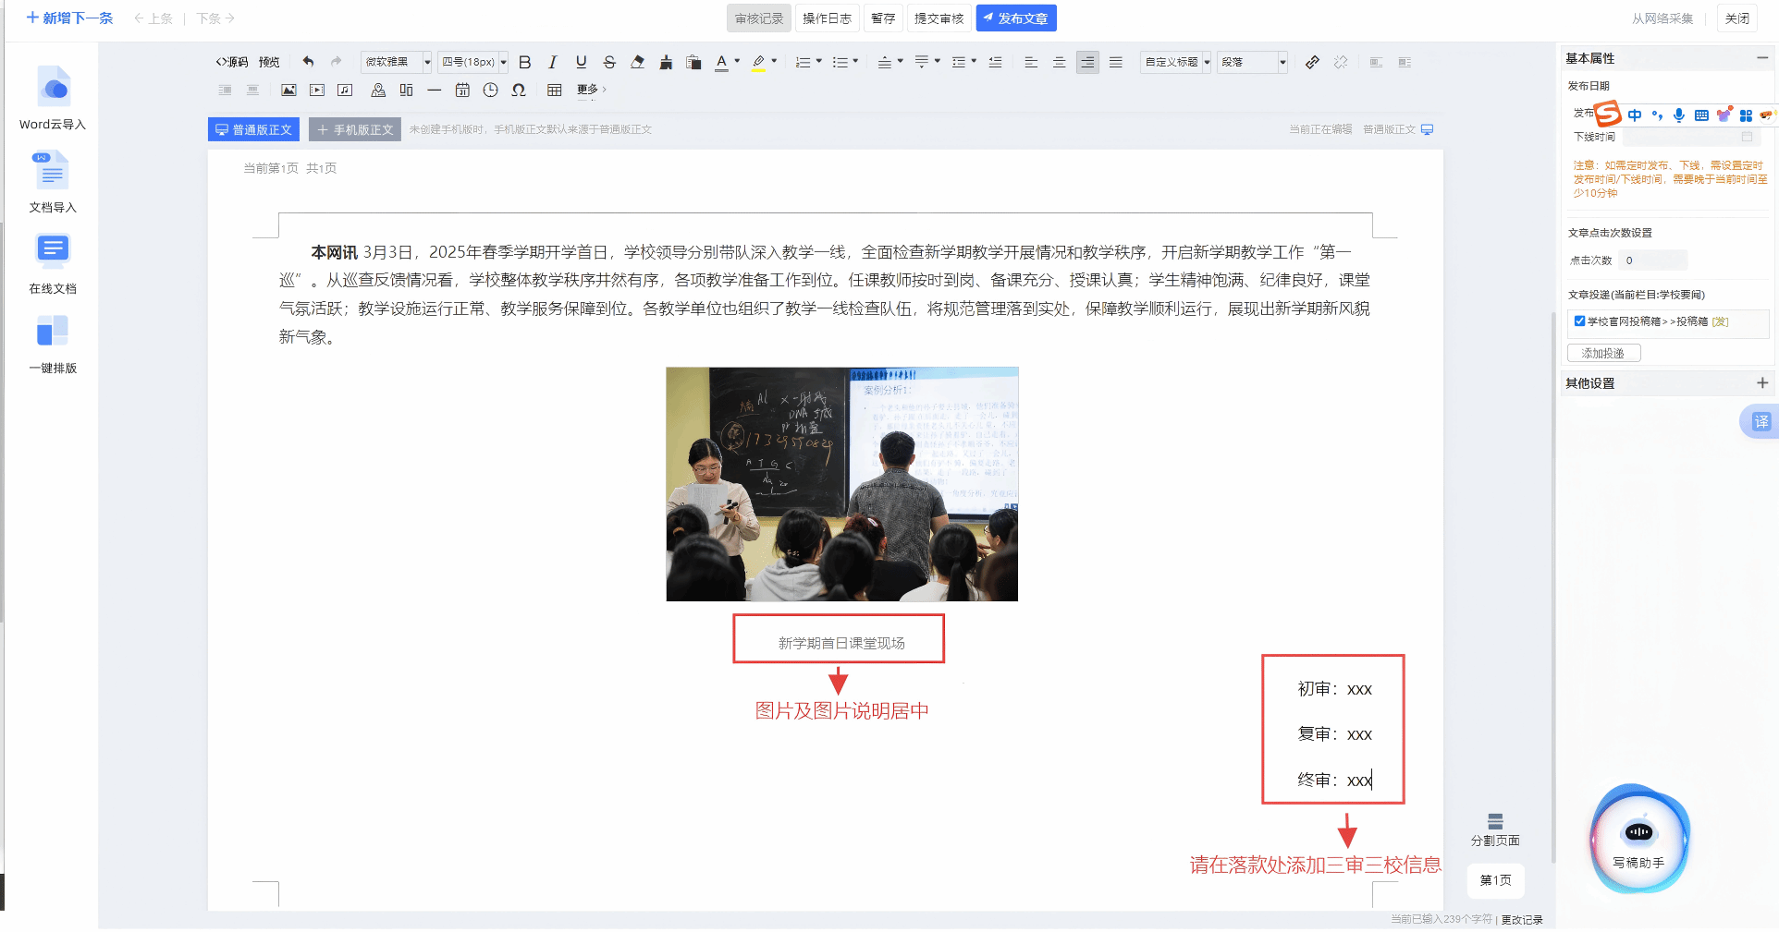Switch to 手机版正文 tab
The image size is (1779, 932).
355,130
